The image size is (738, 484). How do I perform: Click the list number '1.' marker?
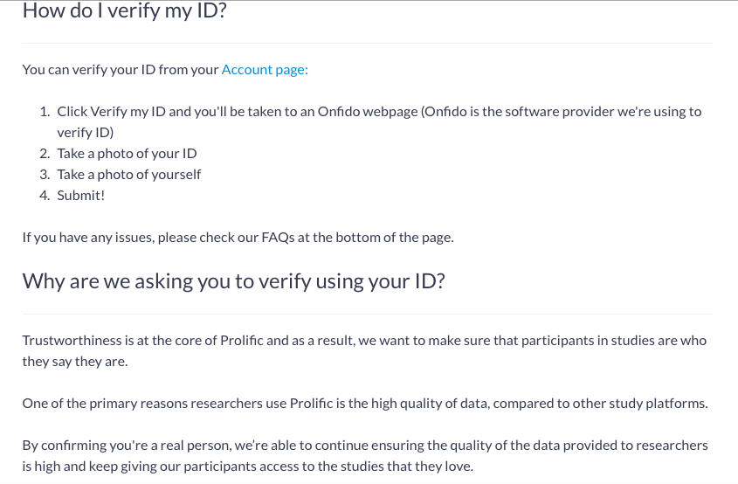(x=45, y=112)
